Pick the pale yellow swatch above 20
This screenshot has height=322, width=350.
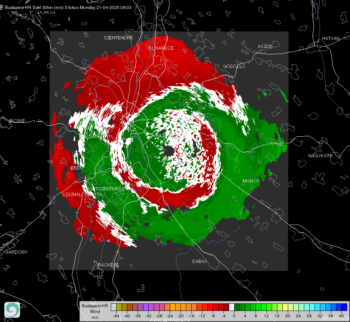pos(285,307)
